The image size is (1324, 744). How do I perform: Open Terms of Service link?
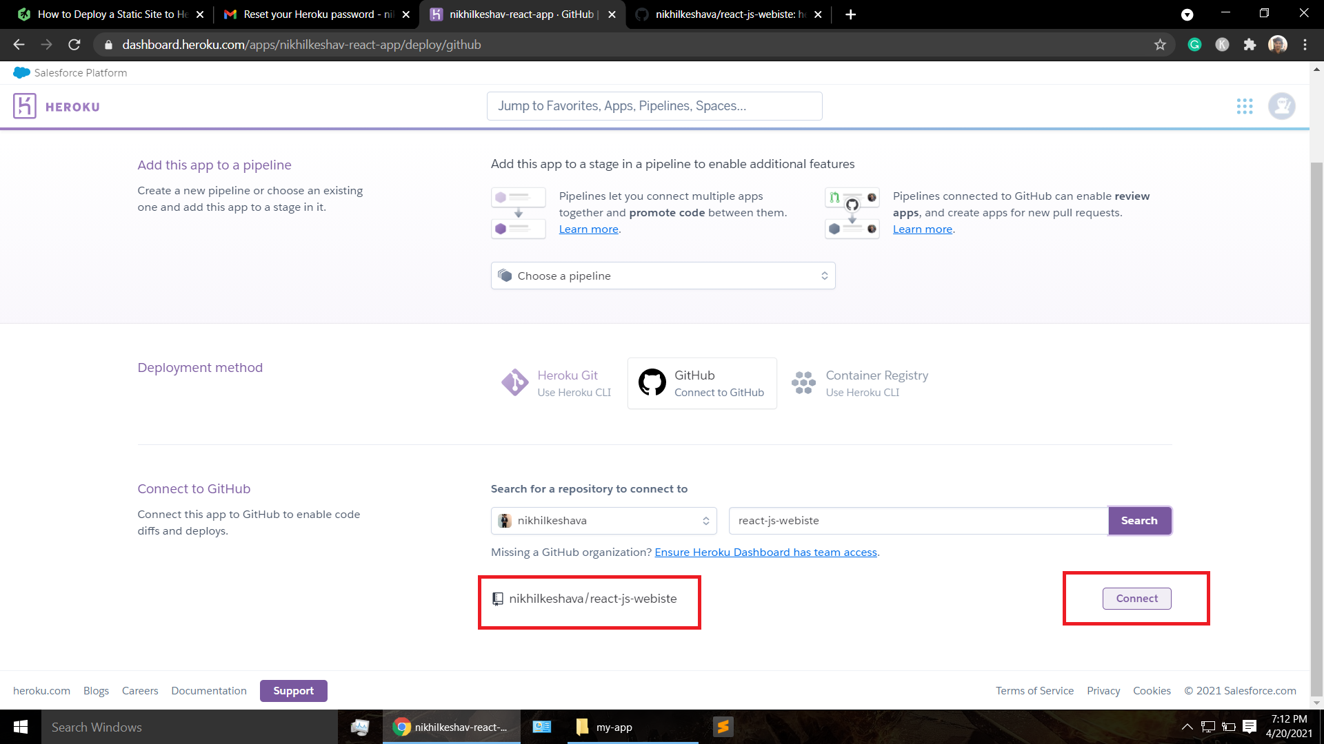point(1034,691)
